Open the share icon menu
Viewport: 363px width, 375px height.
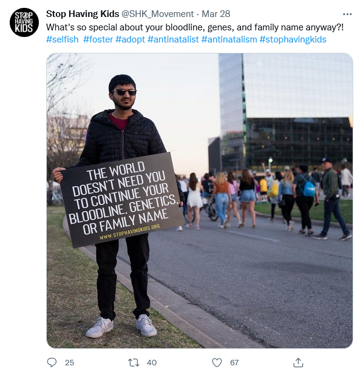[x=298, y=362]
